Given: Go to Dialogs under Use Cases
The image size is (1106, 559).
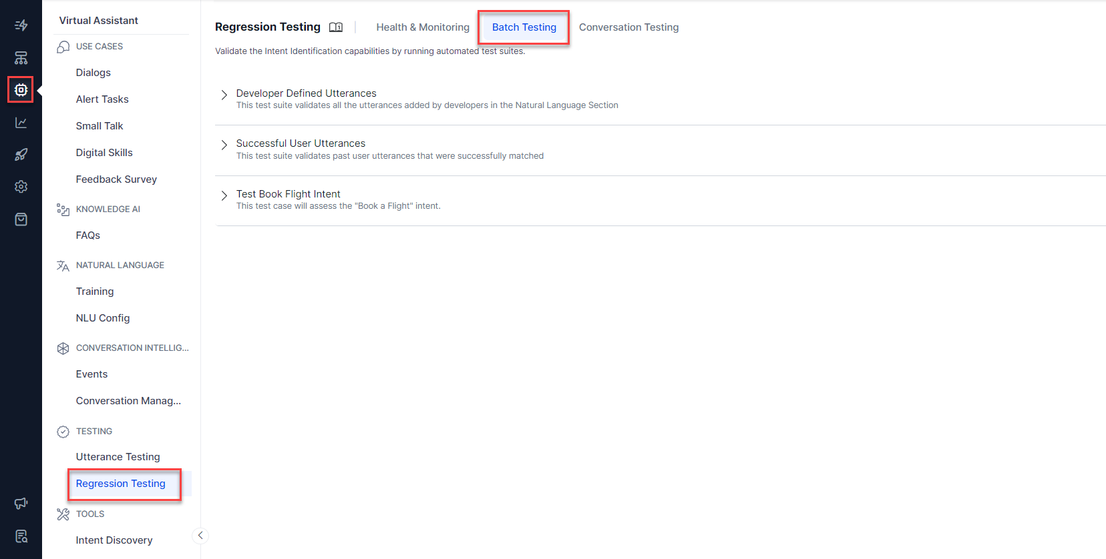Looking at the screenshot, I should [93, 73].
